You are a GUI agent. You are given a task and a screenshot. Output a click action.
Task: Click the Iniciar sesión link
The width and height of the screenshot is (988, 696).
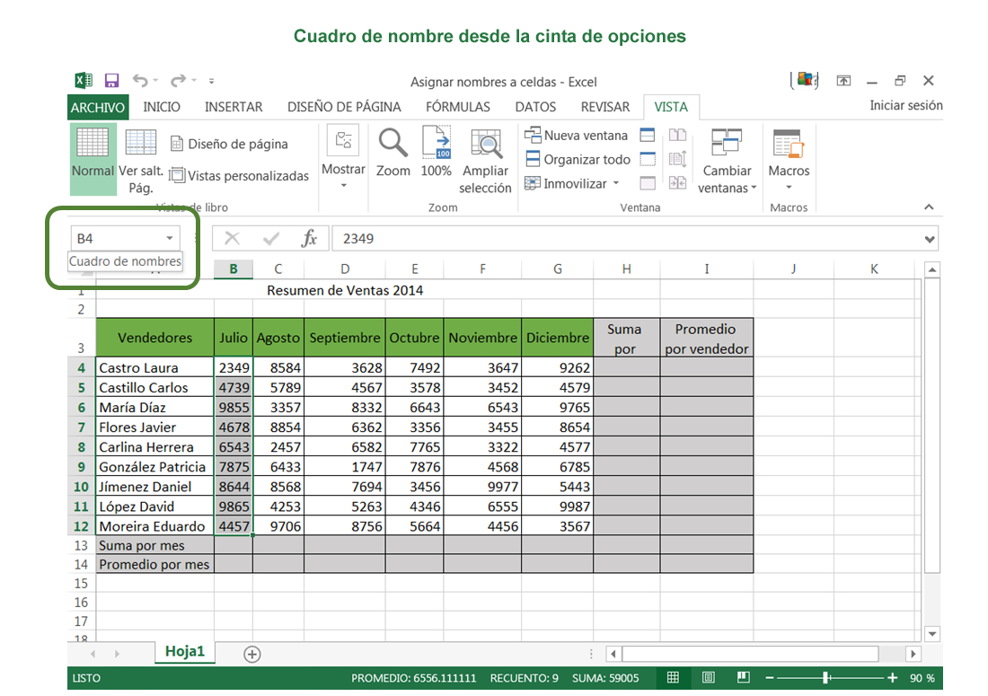[906, 105]
